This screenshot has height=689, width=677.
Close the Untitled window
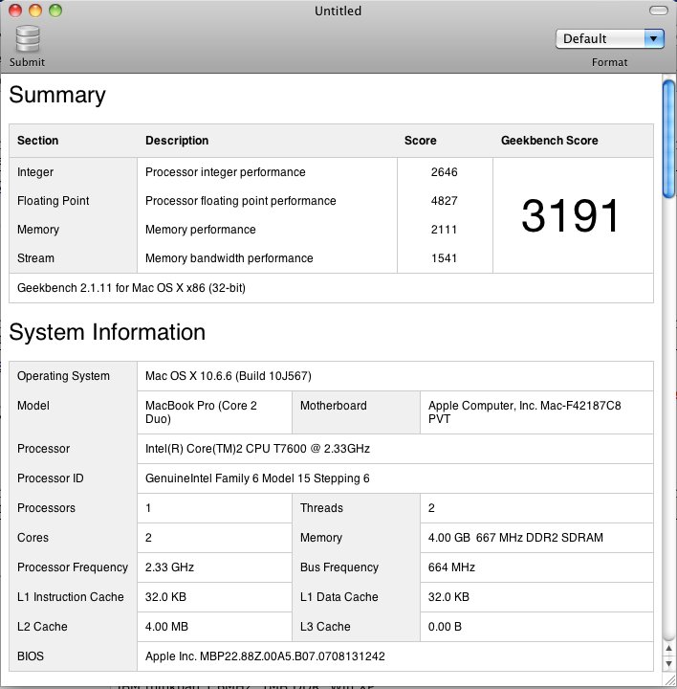click(x=15, y=11)
